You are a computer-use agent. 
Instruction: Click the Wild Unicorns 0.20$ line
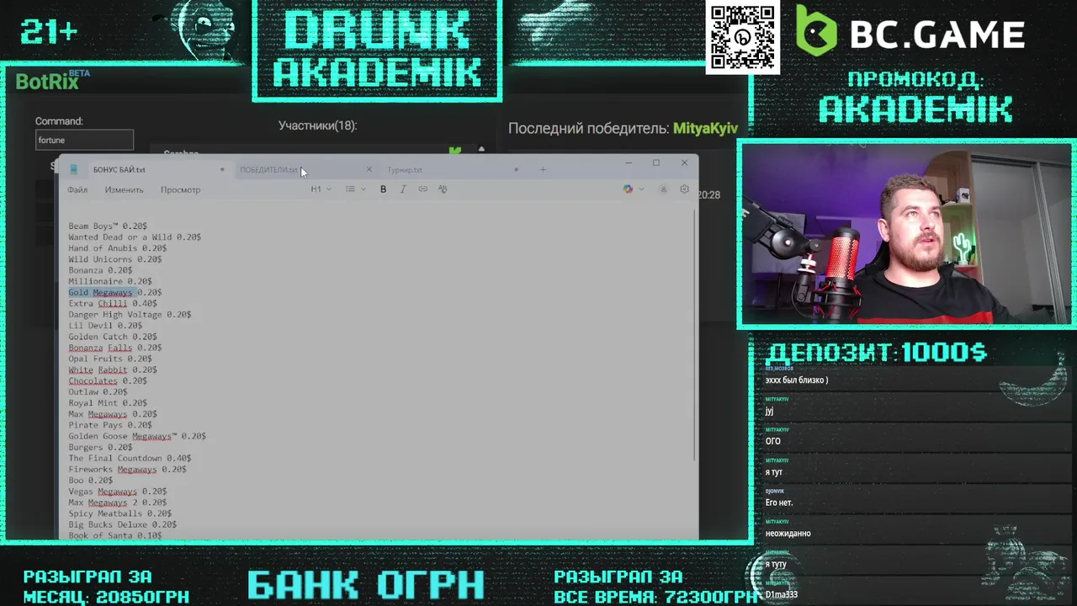click(x=114, y=259)
